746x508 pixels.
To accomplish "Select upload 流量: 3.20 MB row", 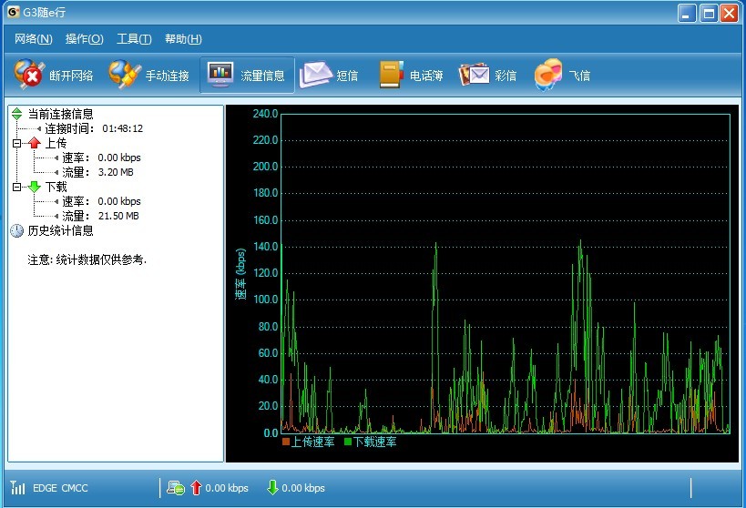I will pos(97,172).
